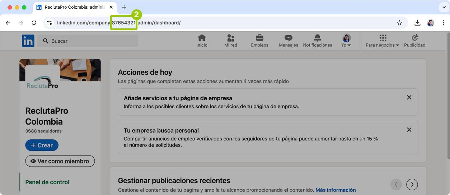Open Publicidad advertising icon
This screenshot has width=450, height=195.
coord(415,41)
